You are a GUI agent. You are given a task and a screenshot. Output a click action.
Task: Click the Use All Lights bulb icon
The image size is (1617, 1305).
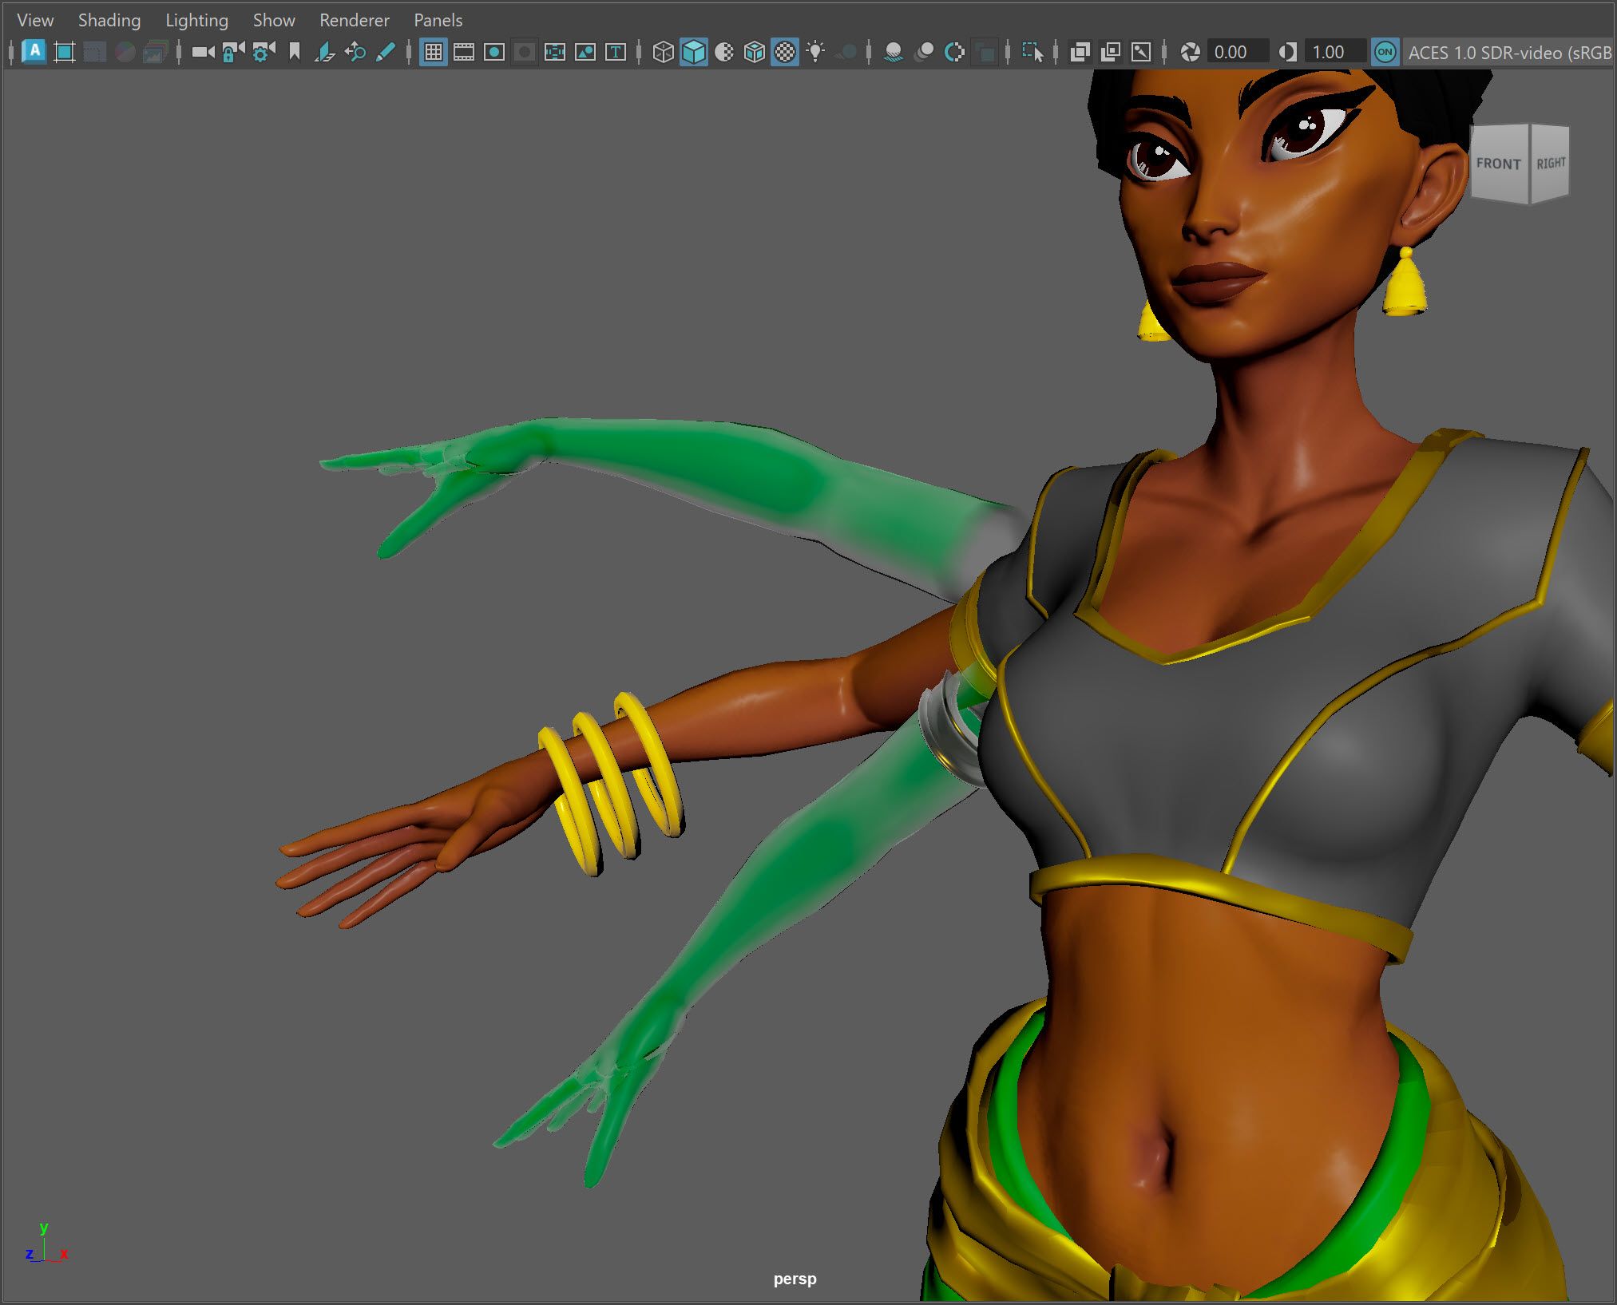coord(815,53)
